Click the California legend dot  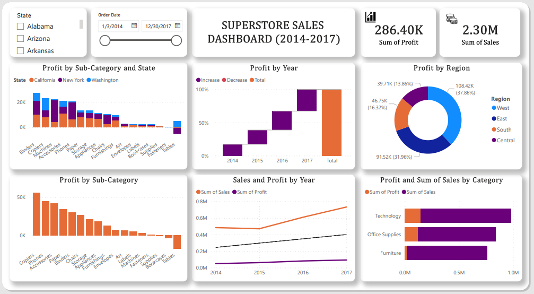31,80
